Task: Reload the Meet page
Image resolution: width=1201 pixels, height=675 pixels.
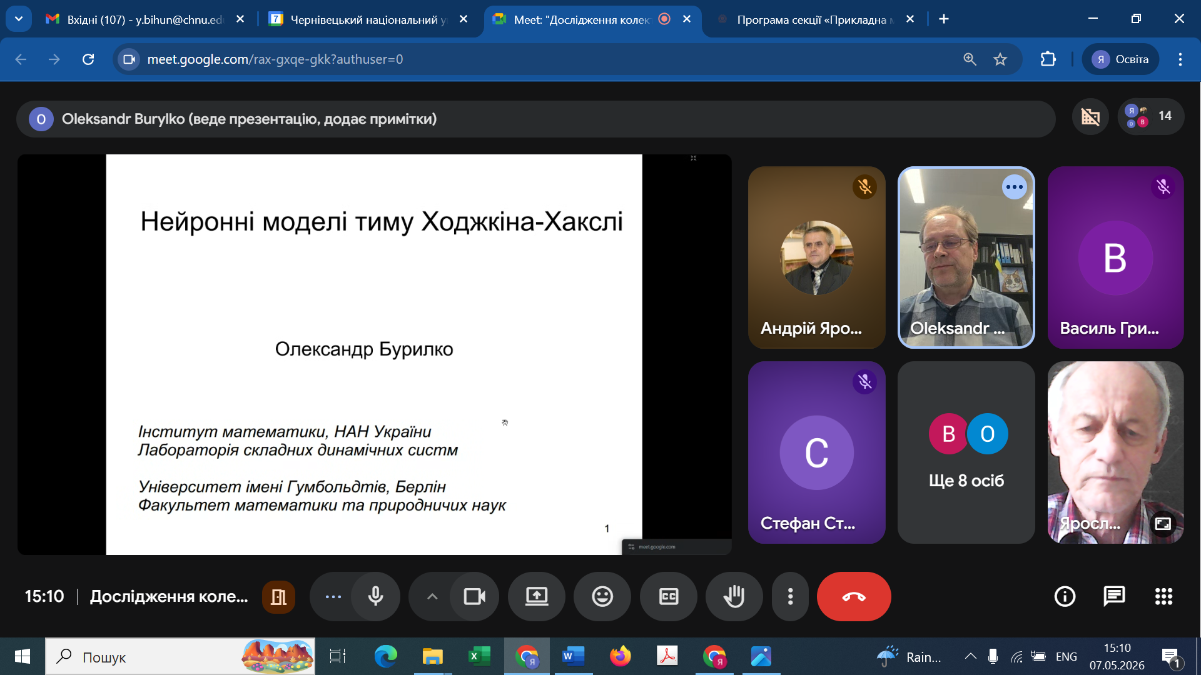Action: [88, 59]
